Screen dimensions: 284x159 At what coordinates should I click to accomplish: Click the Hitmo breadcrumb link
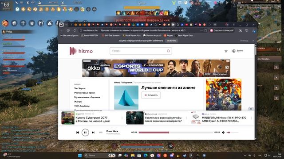coord(117,83)
